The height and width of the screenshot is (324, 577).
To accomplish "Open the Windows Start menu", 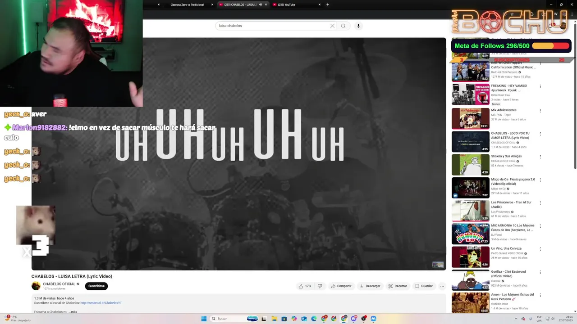I will click(204, 319).
